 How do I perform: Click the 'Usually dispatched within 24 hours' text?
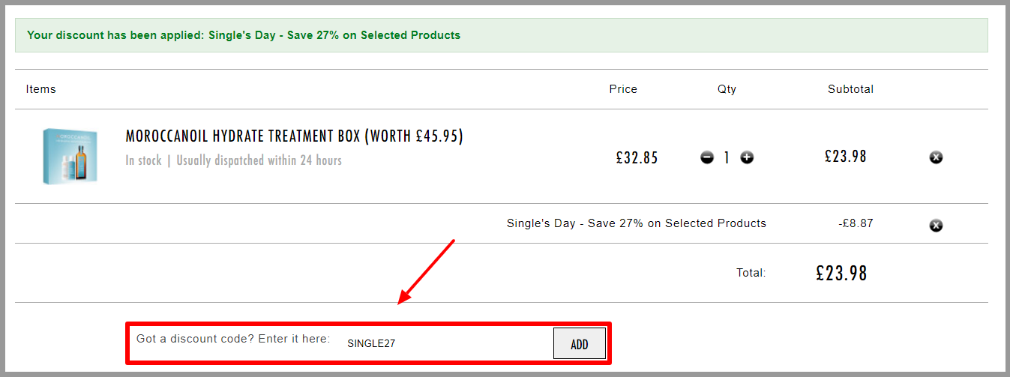pyautogui.click(x=259, y=160)
